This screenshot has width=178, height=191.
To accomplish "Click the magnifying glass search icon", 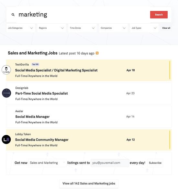I will pos(13,15).
